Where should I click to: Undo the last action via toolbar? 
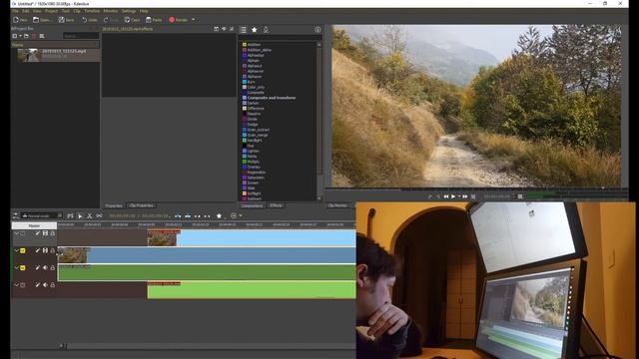point(89,20)
